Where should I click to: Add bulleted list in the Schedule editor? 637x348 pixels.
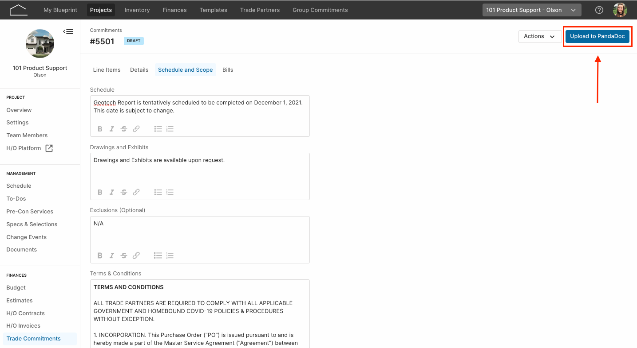tap(158, 129)
